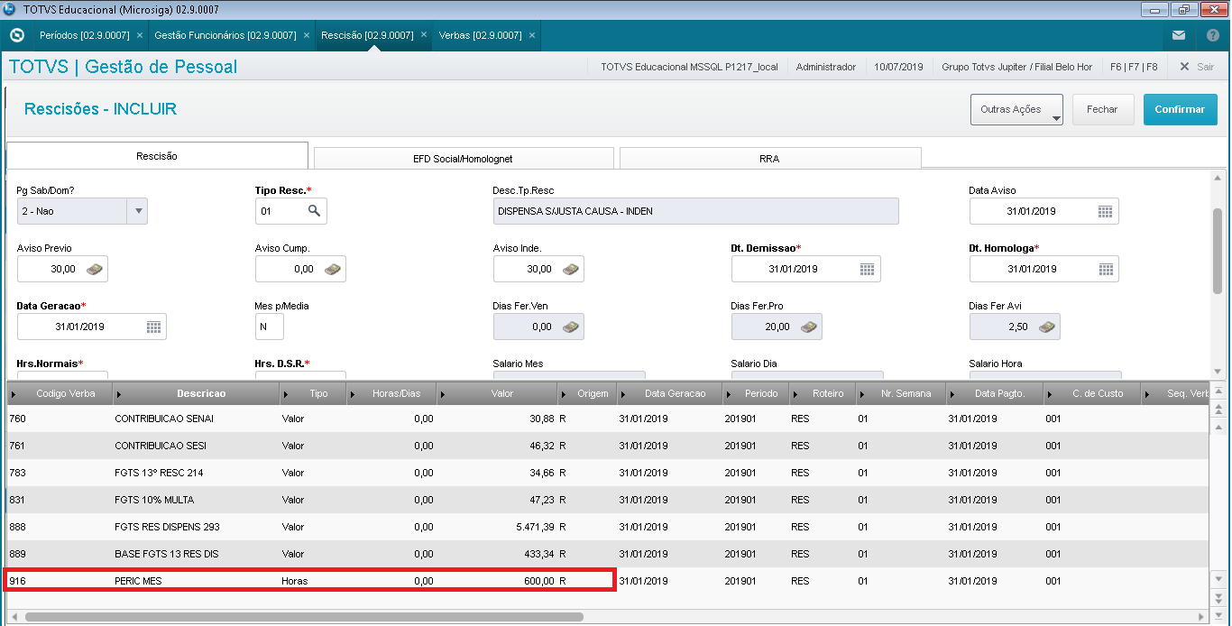Click the DISPENSA S/JUSTA CAUSA description field
Screen dimensions: 1232x626
click(x=696, y=211)
